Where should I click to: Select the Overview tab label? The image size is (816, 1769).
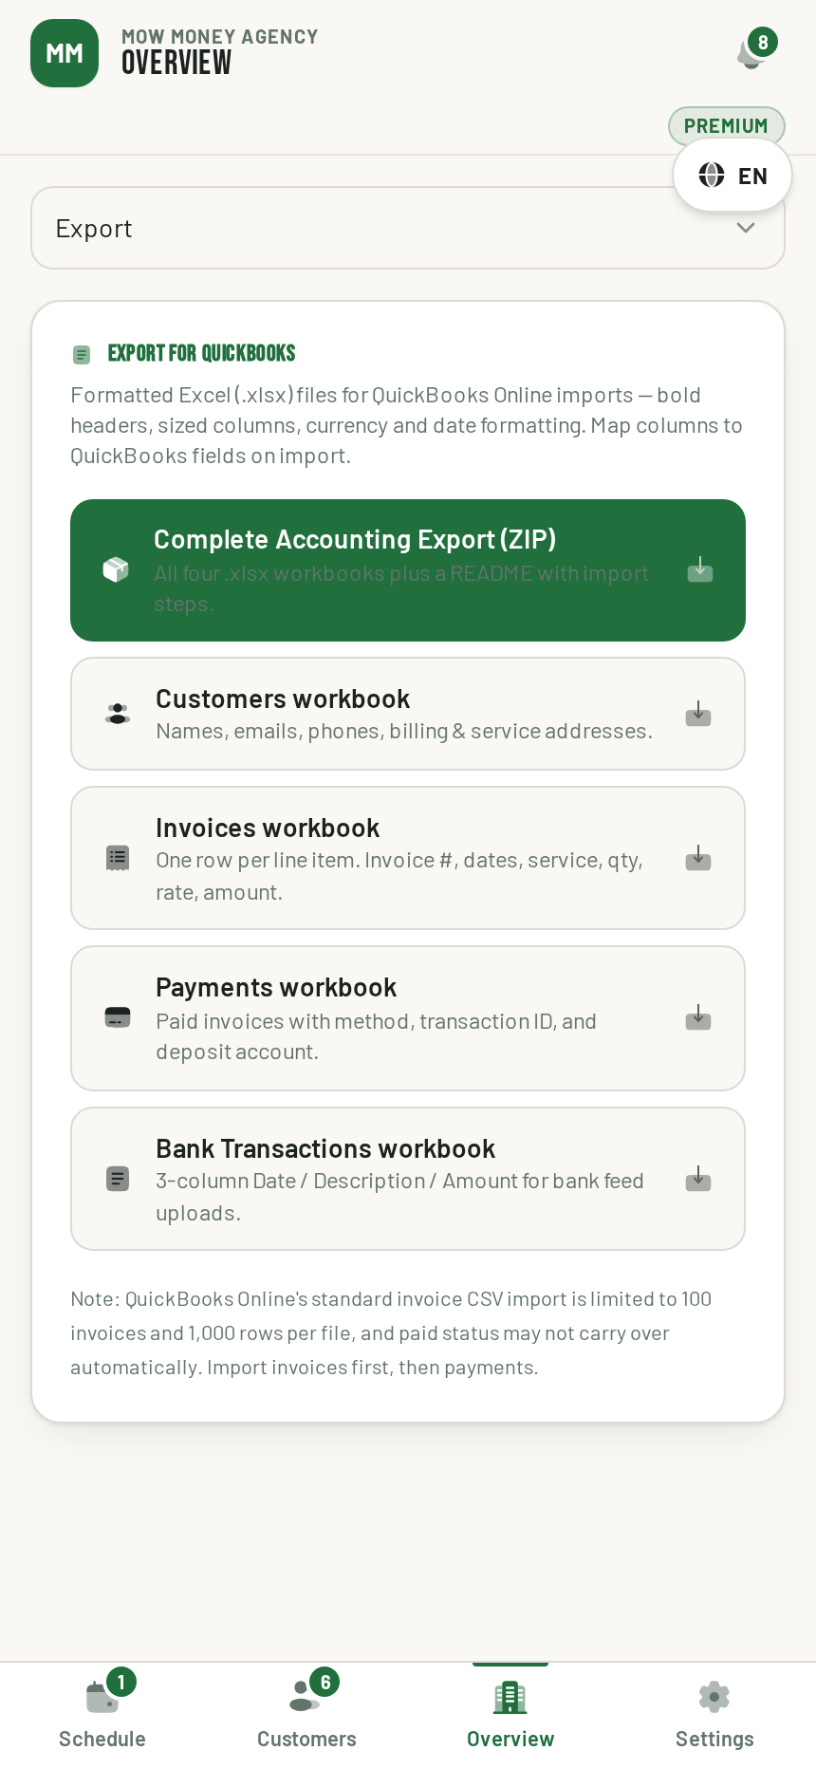pyautogui.click(x=510, y=1739)
